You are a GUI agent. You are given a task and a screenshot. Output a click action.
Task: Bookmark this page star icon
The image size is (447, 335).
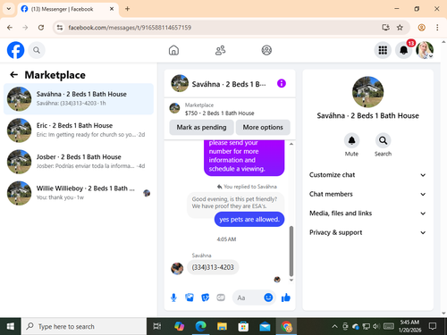point(400,28)
